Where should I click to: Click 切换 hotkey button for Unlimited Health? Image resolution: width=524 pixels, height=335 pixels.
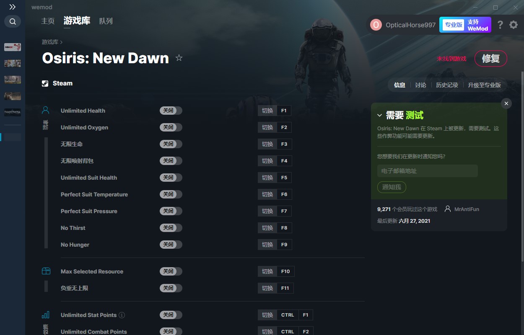pyautogui.click(x=267, y=111)
